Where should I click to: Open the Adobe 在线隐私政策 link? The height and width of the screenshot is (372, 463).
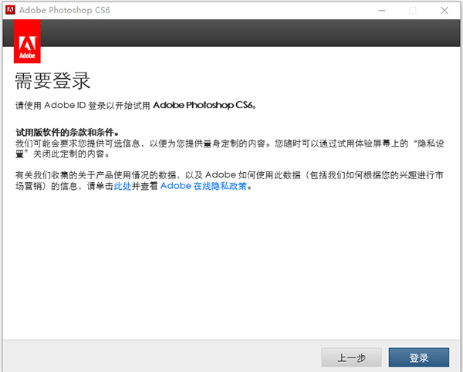(x=205, y=186)
